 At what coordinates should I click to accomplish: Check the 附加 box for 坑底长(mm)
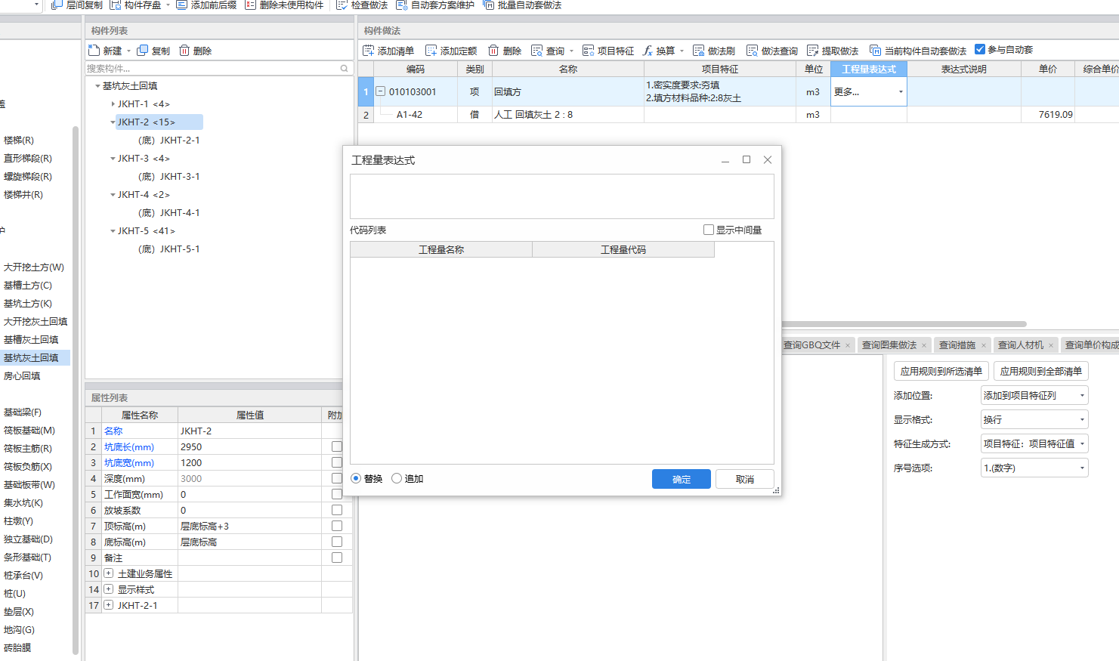(x=337, y=446)
